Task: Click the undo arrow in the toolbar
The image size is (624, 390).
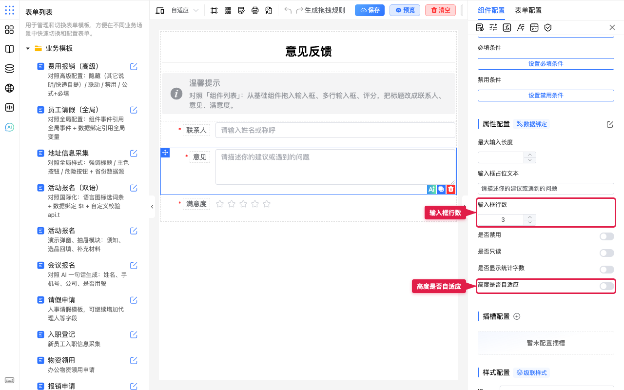Action: pyautogui.click(x=288, y=10)
